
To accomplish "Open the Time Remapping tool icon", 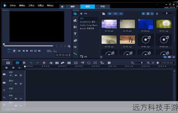I will [x=83, y=63].
